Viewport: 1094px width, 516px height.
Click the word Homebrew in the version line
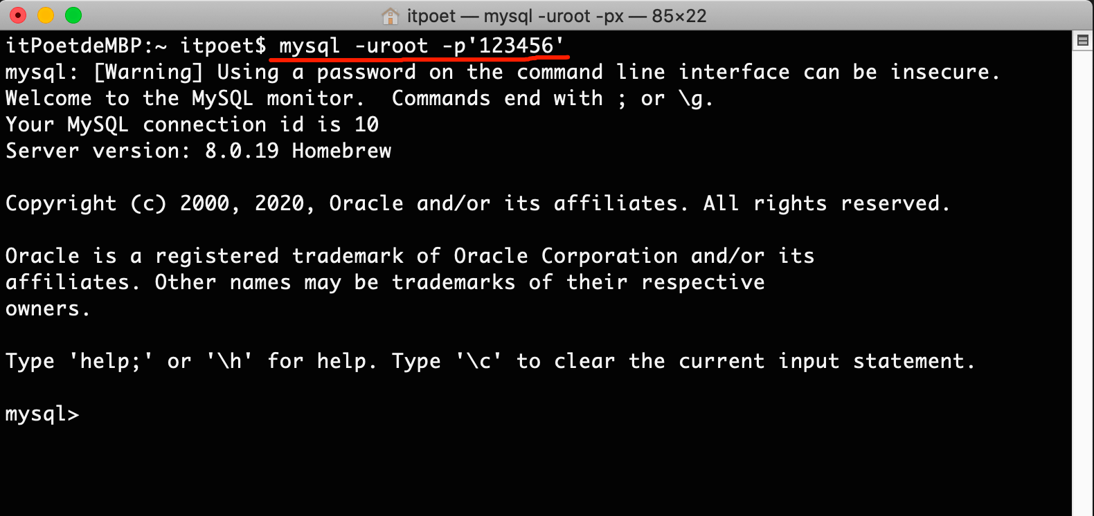tap(341, 151)
